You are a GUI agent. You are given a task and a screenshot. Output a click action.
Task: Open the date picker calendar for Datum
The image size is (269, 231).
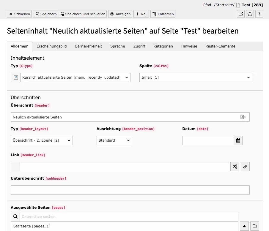[238, 140]
